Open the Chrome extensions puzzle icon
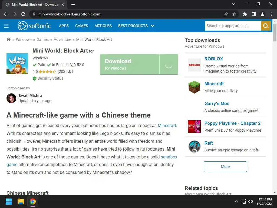Viewport: 277px width, 208px height. [245, 14]
